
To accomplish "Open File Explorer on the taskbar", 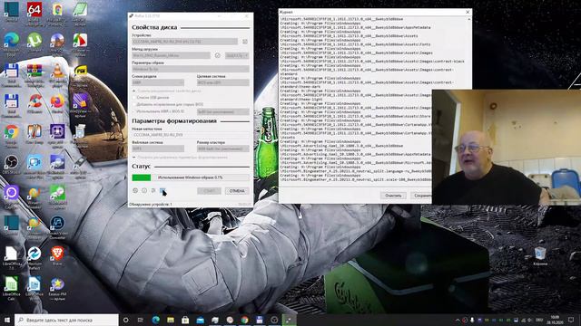I will click(171, 320).
